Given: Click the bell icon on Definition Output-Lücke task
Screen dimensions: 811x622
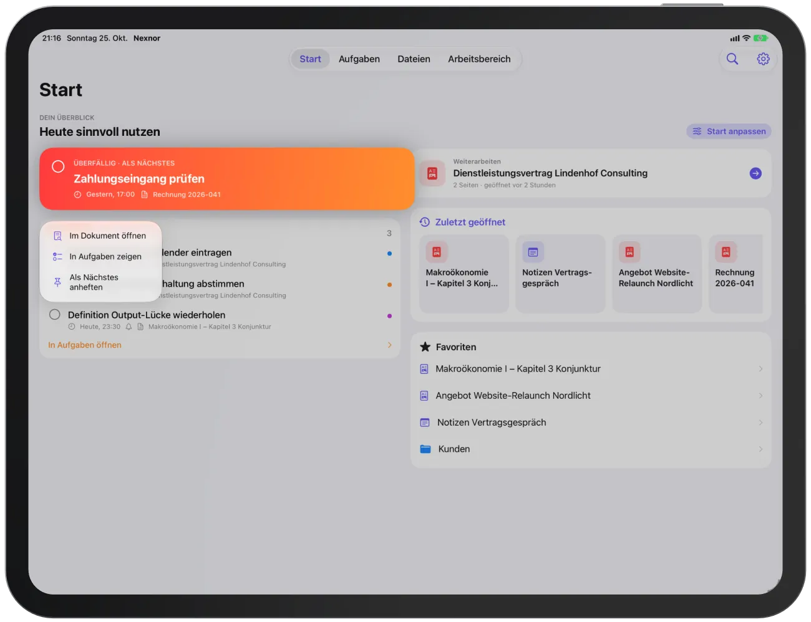Looking at the screenshot, I should point(129,327).
